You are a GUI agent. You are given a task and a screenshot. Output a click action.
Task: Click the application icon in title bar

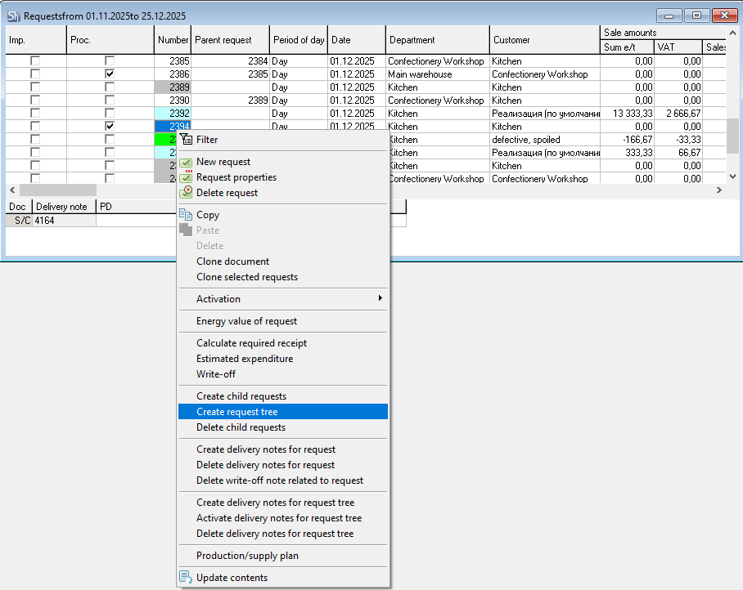click(x=14, y=16)
